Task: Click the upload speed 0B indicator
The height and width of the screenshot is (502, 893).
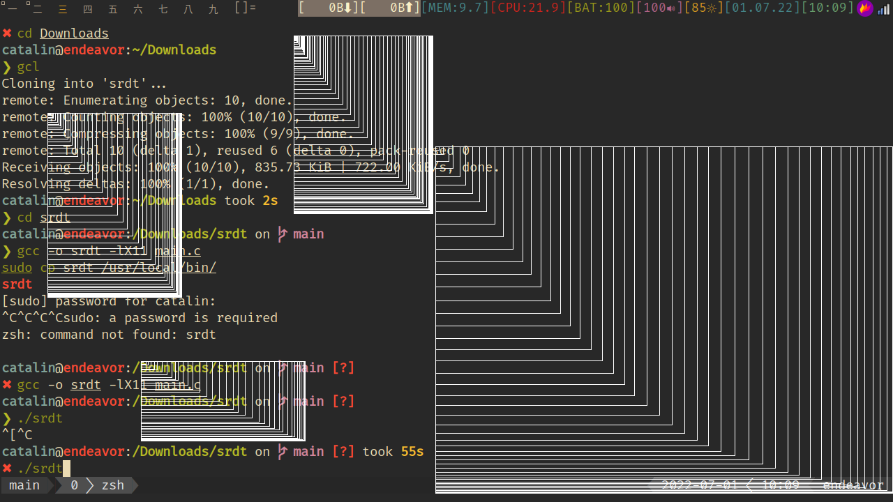Action: point(390,8)
